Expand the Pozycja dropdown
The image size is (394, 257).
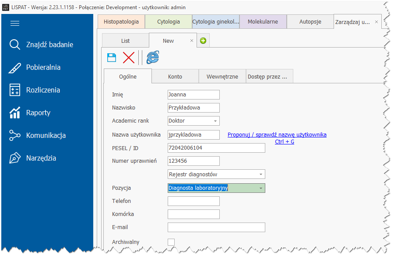[x=261, y=188]
